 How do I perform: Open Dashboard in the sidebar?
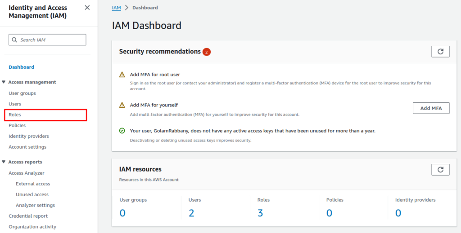(x=22, y=67)
